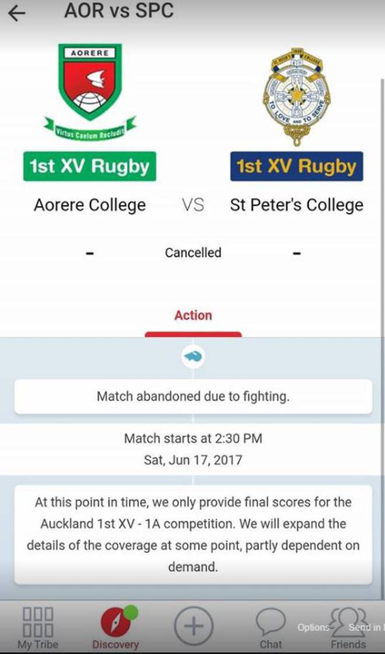Tap the whistle icon on timeline
Image resolution: width=385 pixels, height=654 pixels.
[x=193, y=356]
